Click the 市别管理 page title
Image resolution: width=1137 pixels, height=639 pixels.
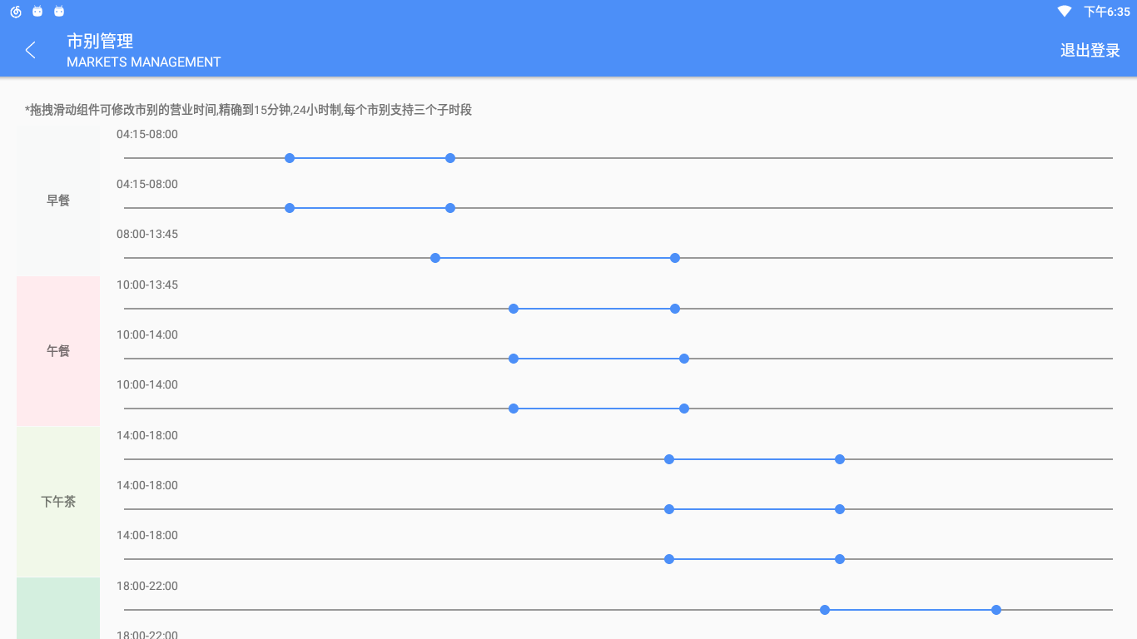point(100,41)
